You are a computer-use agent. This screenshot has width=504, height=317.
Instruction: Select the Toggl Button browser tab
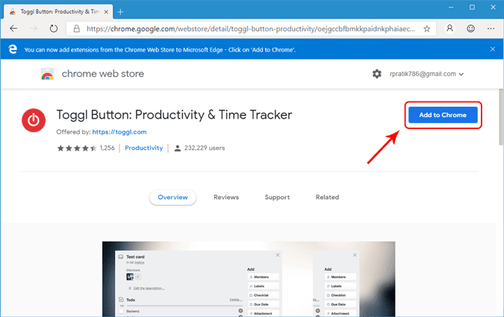pyautogui.click(x=58, y=12)
